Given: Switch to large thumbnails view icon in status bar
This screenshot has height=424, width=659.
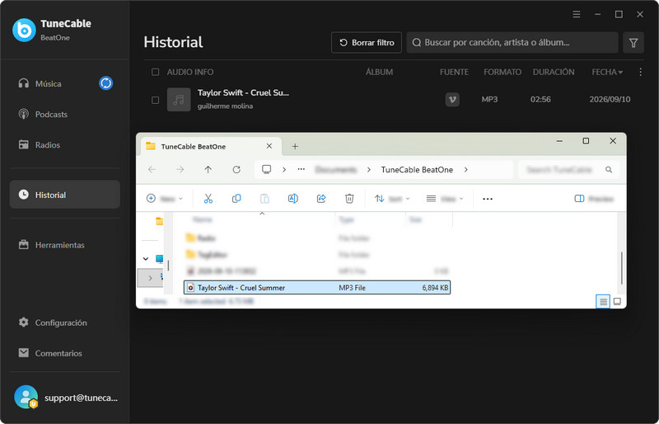Looking at the screenshot, I should coord(617,301).
